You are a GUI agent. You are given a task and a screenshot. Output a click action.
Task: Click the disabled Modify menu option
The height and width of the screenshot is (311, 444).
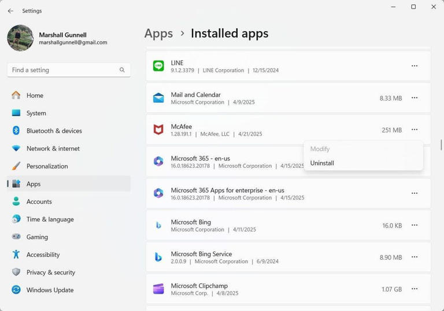pyautogui.click(x=320, y=149)
